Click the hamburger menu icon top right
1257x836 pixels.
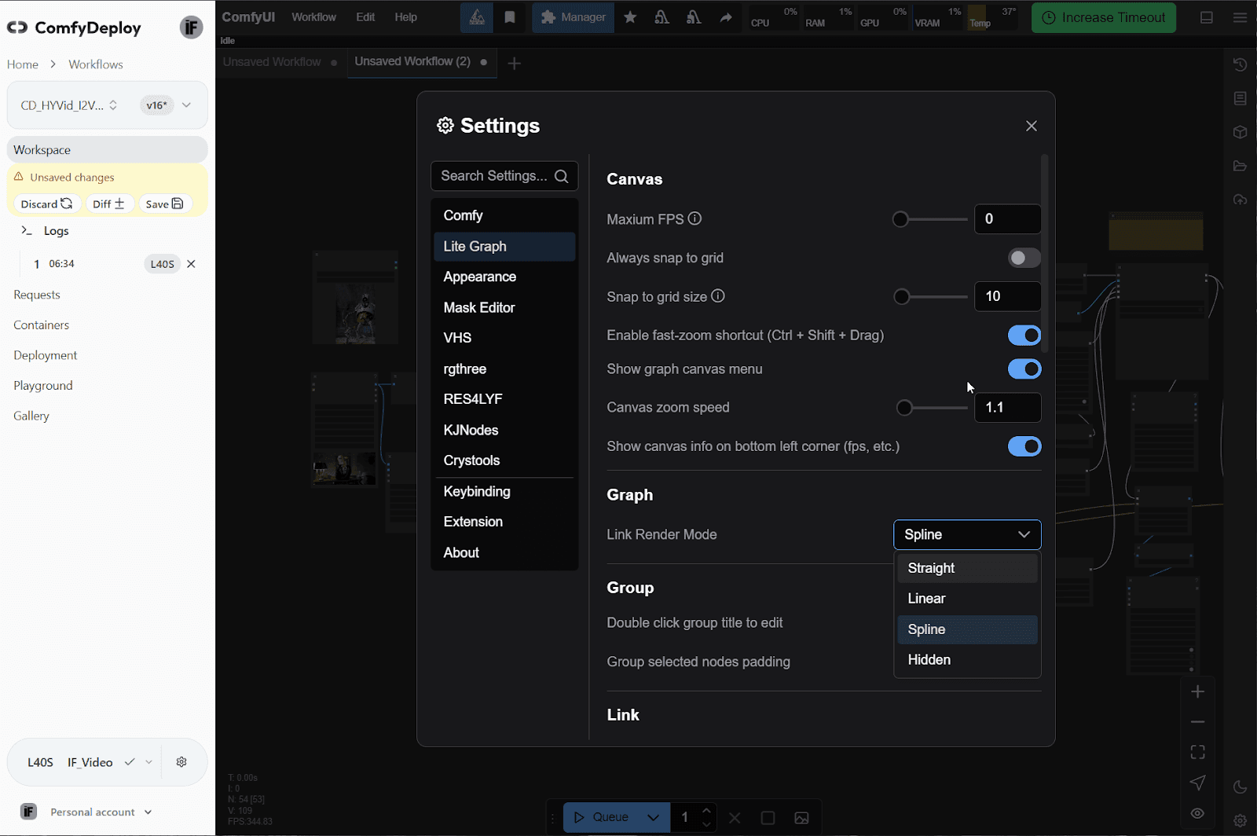click(1240, 17)
